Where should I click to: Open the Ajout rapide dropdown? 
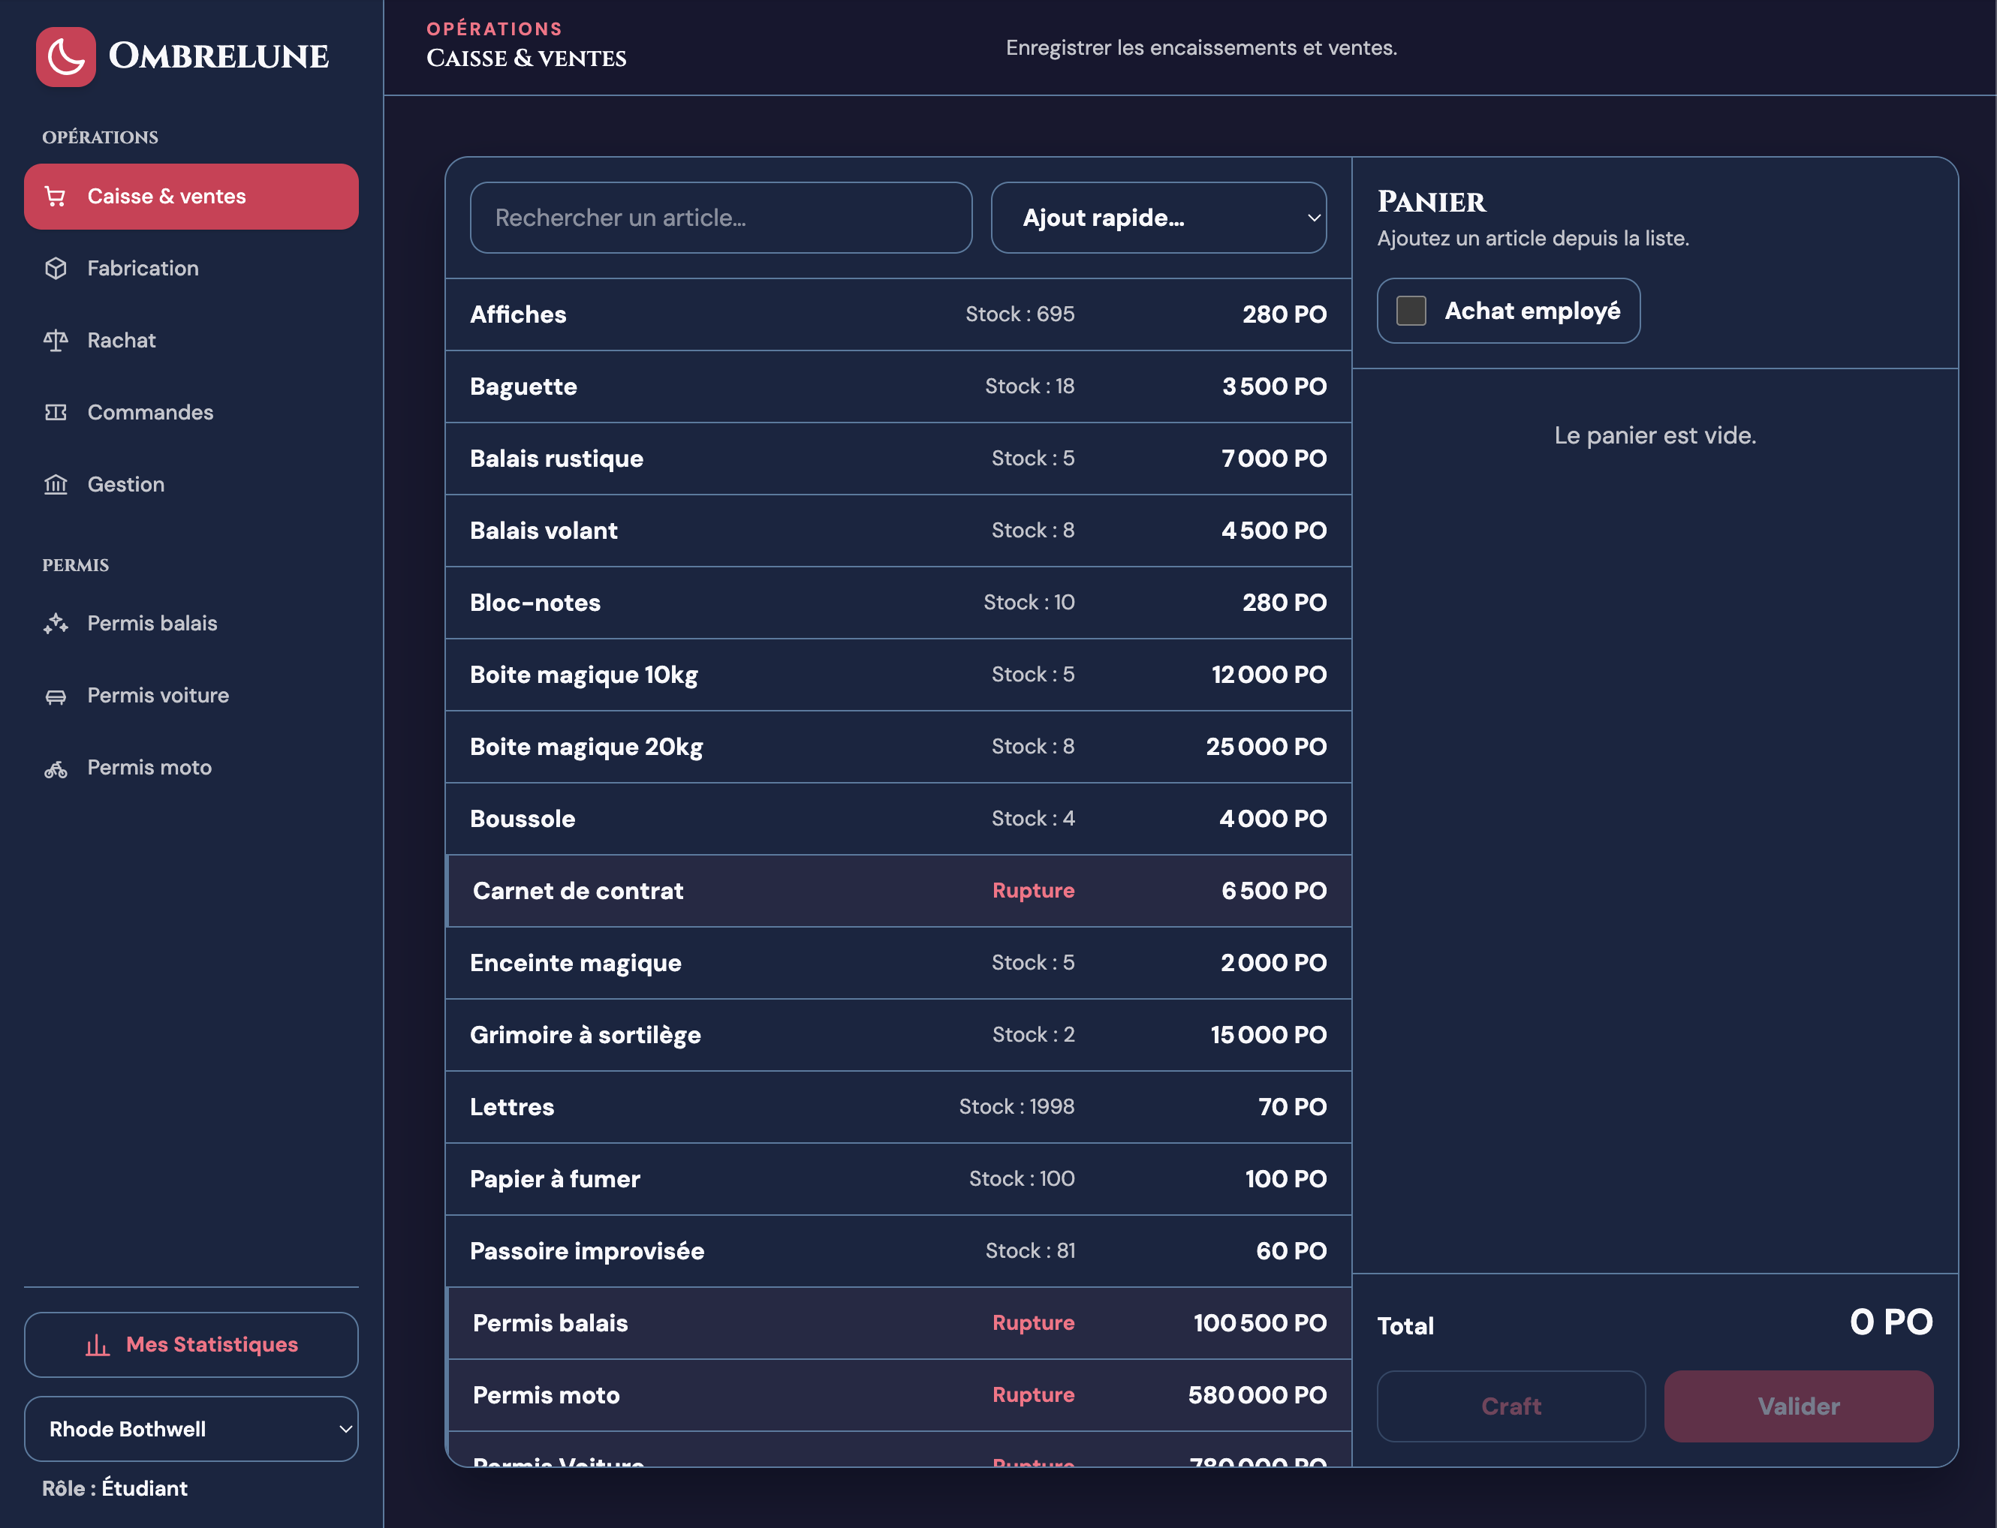(1158, 218)
